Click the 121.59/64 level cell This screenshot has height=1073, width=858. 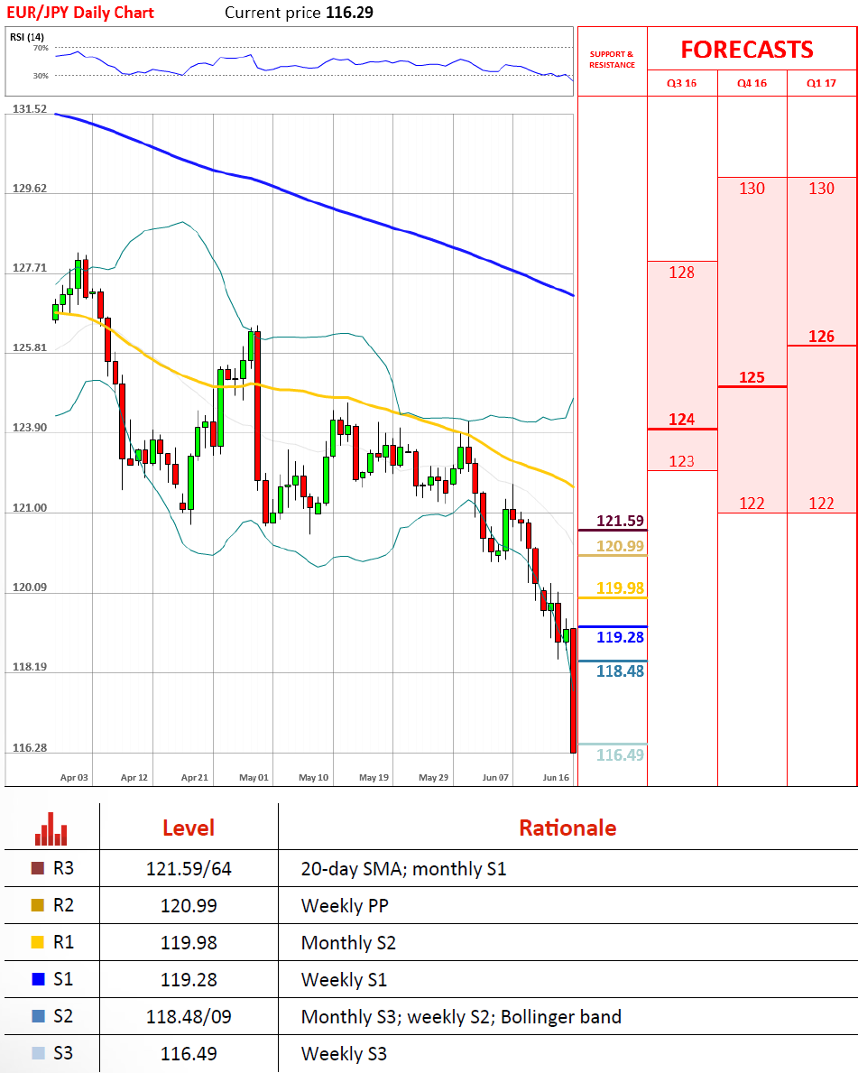click(189, 869)
